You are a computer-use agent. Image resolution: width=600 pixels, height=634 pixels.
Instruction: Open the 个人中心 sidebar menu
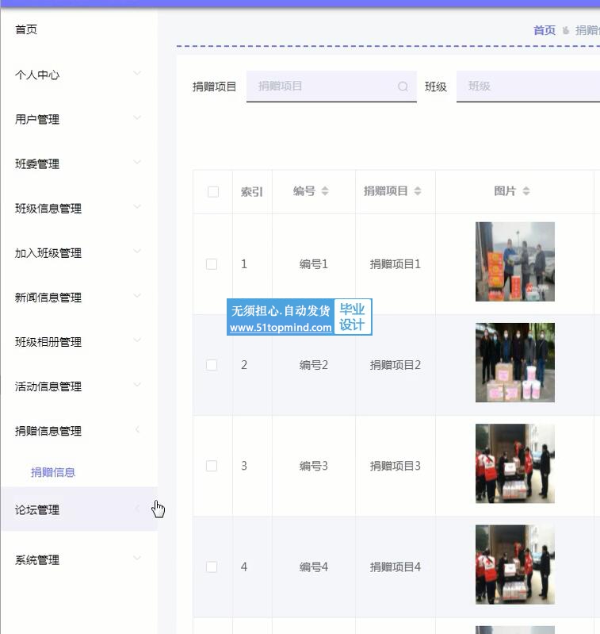pyautogui.click(x=79, y=75)
